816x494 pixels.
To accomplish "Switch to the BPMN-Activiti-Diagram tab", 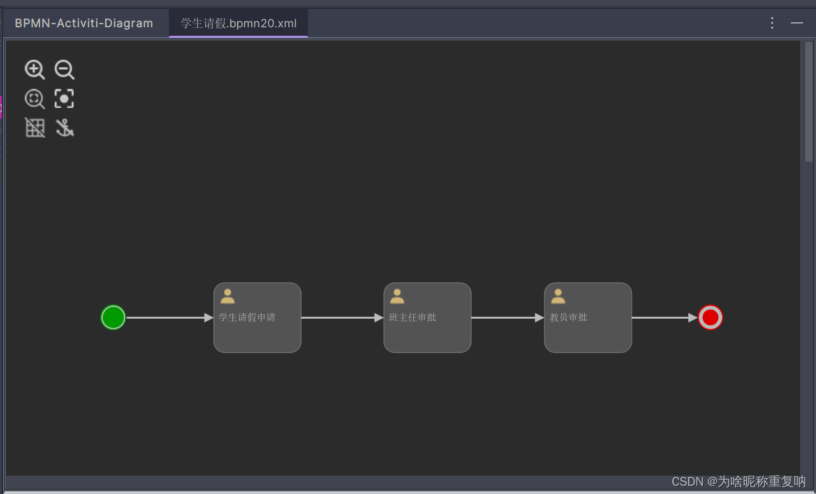I will tap(84, 23).
